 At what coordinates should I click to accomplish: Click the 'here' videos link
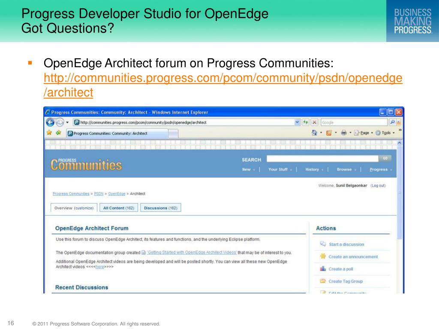pos(99,267)
